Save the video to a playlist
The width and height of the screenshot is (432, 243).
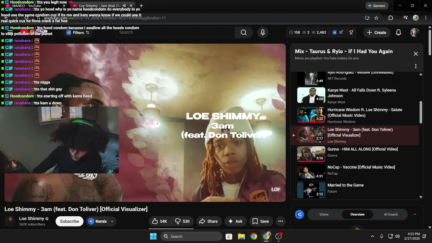point(261,221)
